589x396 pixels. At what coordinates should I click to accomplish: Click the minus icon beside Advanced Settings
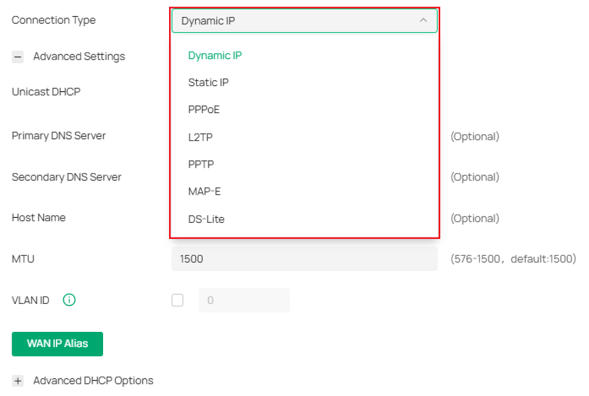coord(17,56)
